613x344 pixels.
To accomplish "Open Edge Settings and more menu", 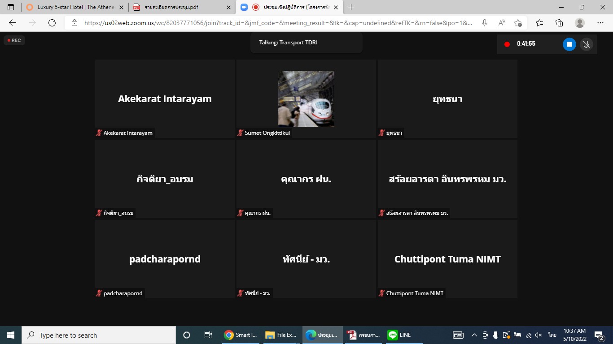I will [600, 23].
